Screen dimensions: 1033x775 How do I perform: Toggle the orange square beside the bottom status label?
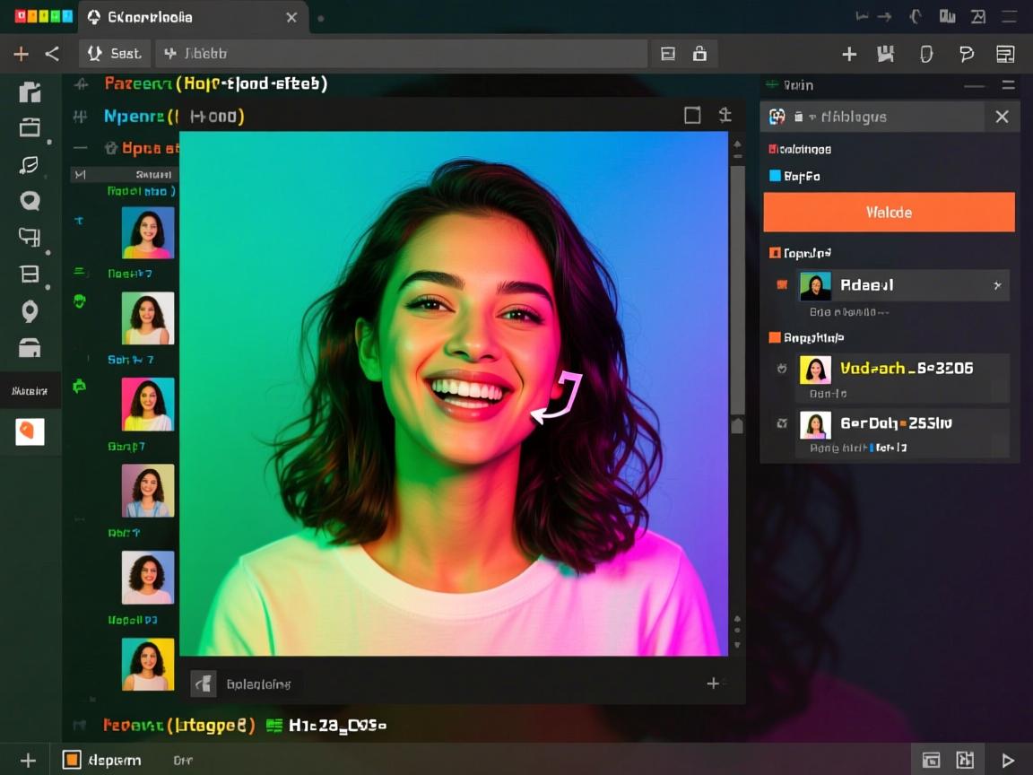(72, 760)
